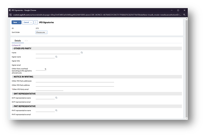Collapse the SMT Representative section
Image resolution: width=204 pixels, height=136 pixels.
coord(13,94)
